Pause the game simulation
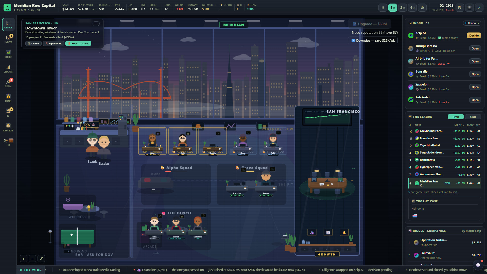This screenshot has height=274, width=487. click(382, 8)
